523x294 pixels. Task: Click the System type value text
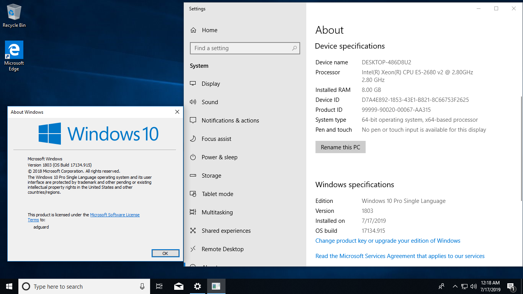click(420, 120)
